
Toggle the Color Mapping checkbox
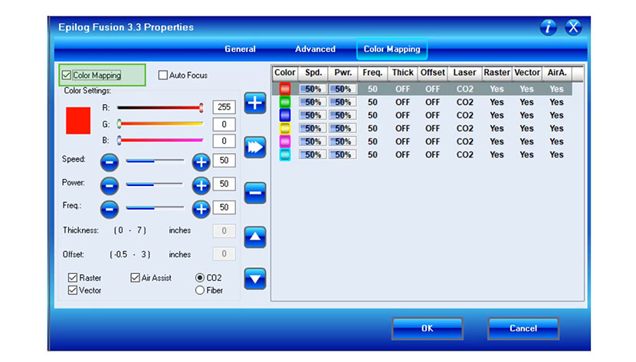(x=67, y=76)
